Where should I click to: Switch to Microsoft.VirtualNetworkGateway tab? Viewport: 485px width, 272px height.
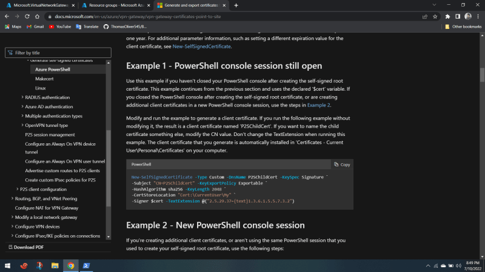click(x=40, y=5)
